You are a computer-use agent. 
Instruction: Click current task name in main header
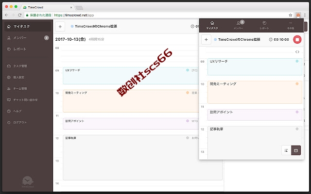(x=96, y=26)
